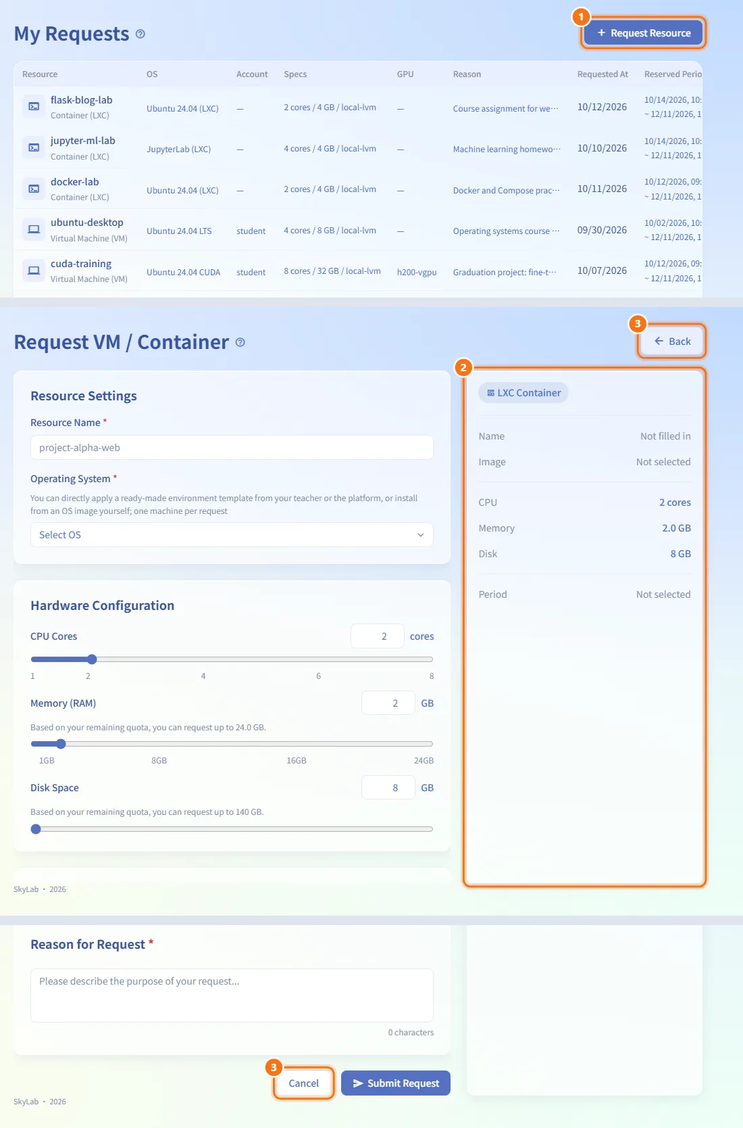
Task: Click the LXC Container tag in summary
Action: coord(523,393)
